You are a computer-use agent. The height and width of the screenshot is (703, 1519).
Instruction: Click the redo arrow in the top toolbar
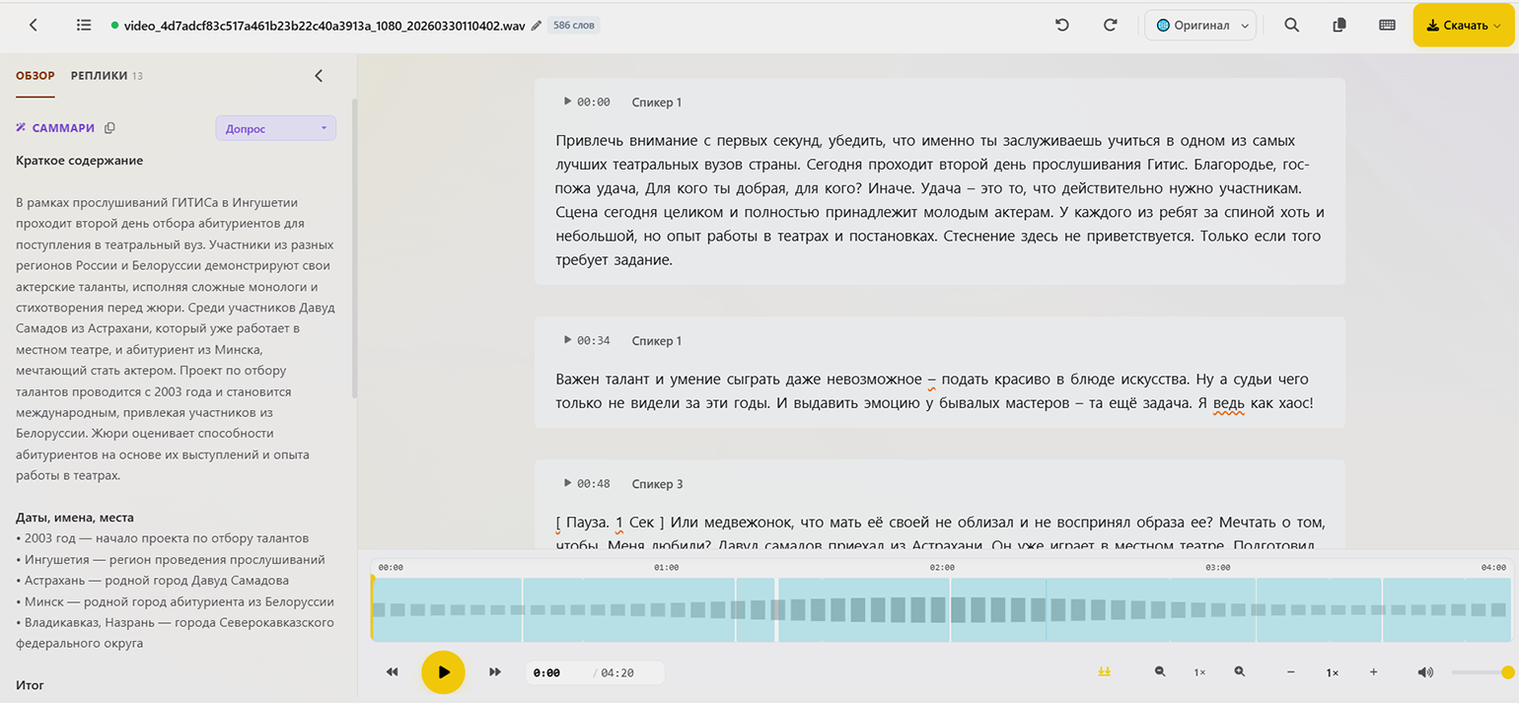(x=1111, y=26)
